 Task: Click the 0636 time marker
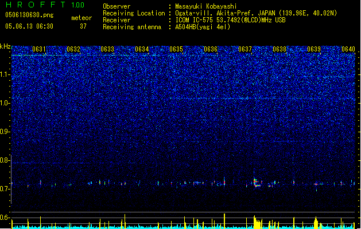click(211, 49)
